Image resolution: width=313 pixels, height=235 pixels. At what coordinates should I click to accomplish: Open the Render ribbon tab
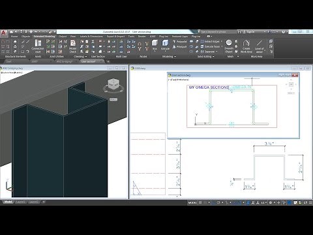point(142,37)
